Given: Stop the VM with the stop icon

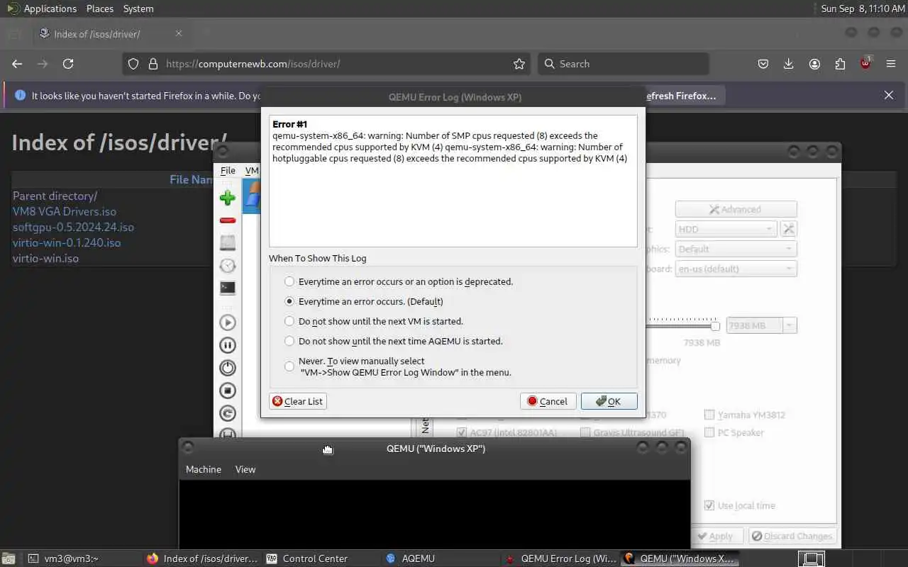Looking at the screenshot, I should 228,391.
